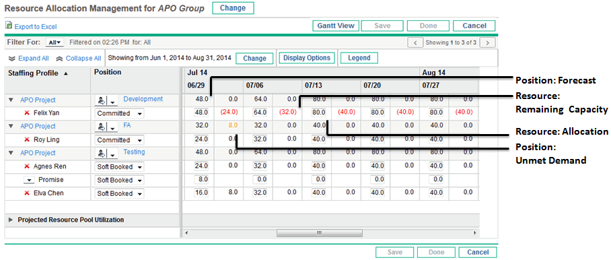Go to next page arrow

488,42
